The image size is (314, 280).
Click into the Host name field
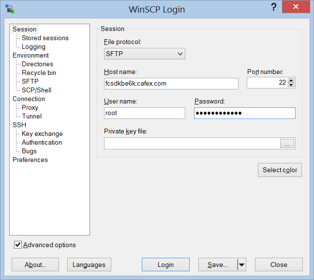click(x=171, y=84)
